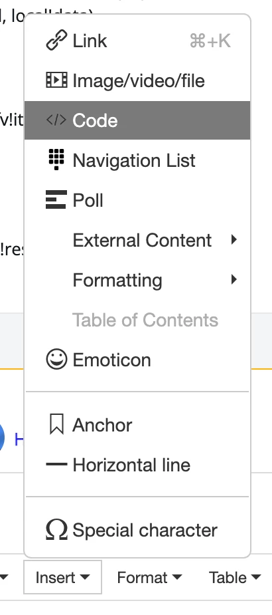Choose External Content menu label

(x=142, y=240)
